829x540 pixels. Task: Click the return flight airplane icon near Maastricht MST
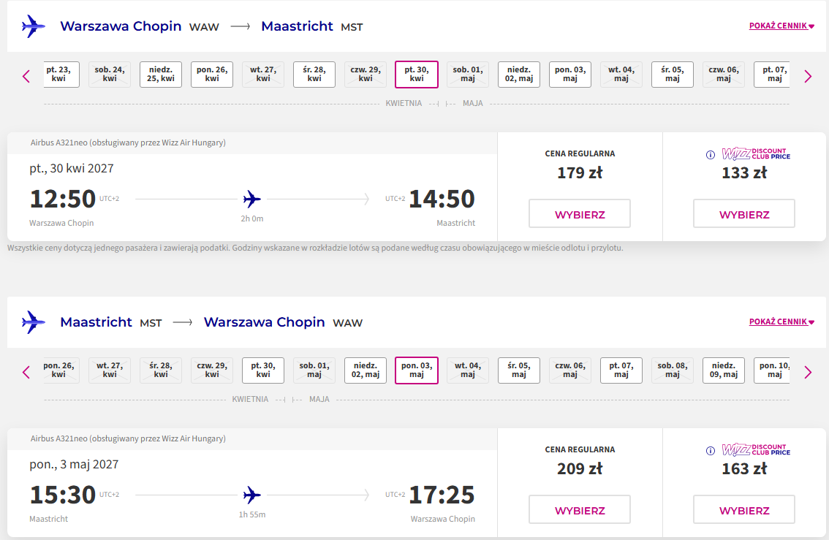34,322
